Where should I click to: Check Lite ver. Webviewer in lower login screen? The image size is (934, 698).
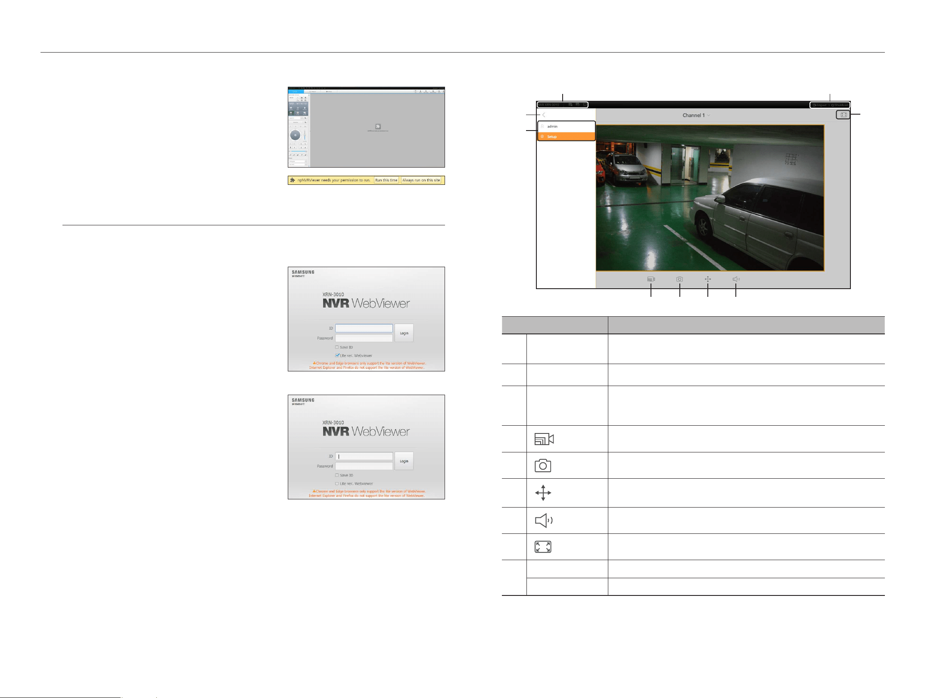pos(337,483)
